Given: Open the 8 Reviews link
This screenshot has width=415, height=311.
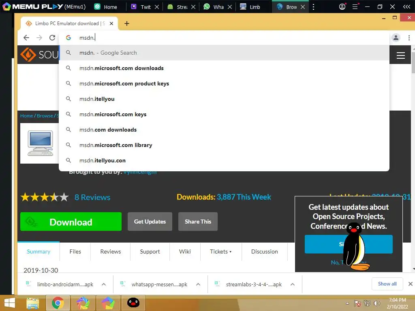Looking at the screenshot, I should [x=92, y=197].
